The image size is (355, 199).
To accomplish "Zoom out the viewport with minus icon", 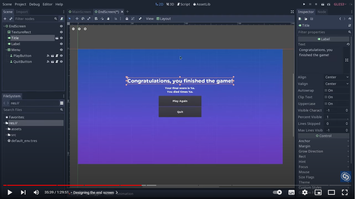I will click(x=73, y=29).
